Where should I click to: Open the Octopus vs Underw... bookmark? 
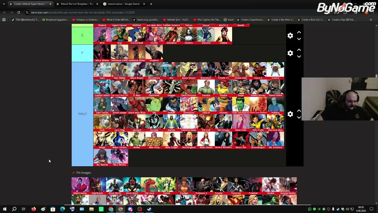click(85, 20)
